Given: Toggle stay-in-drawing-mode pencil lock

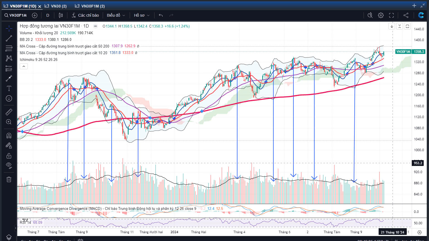Looking at the screenshot, I should point(9,145).
